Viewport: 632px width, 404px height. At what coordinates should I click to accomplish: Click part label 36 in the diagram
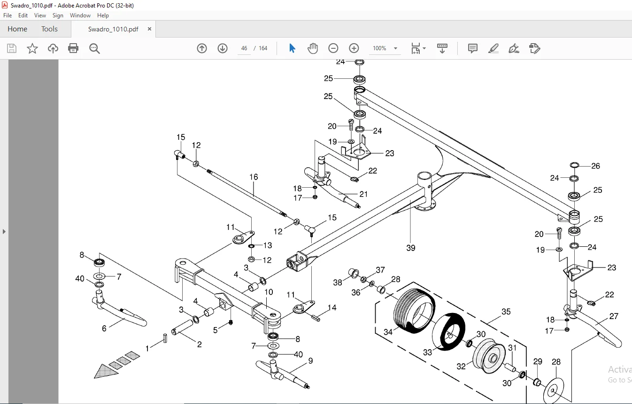356,292
